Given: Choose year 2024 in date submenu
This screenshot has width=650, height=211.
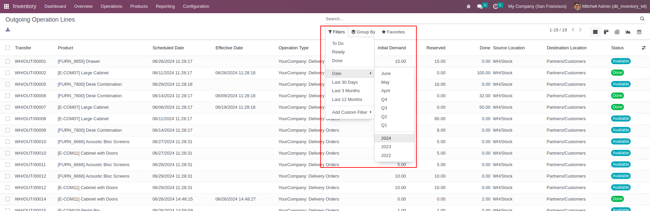Looking at the screenshot, I should pos(394,138).
